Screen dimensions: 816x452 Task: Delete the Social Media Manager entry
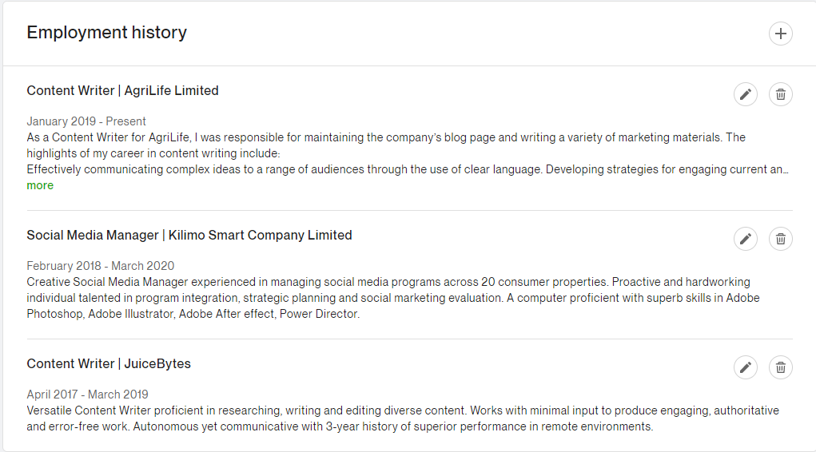[x=780, y=239]
